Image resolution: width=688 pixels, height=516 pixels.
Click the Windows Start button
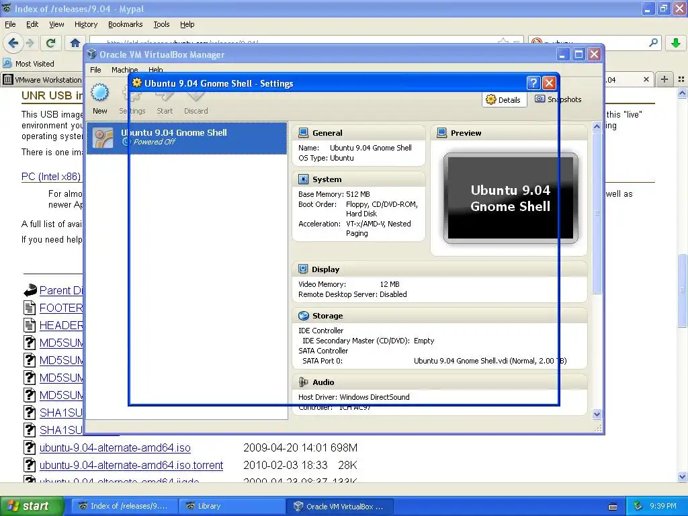(x=32, y=506)
